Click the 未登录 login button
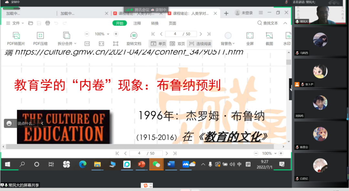Image resolution: width=349 pixels, height=191 pixels. coord(244,13)
